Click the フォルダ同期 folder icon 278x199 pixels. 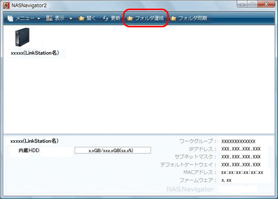coord(173,18)
